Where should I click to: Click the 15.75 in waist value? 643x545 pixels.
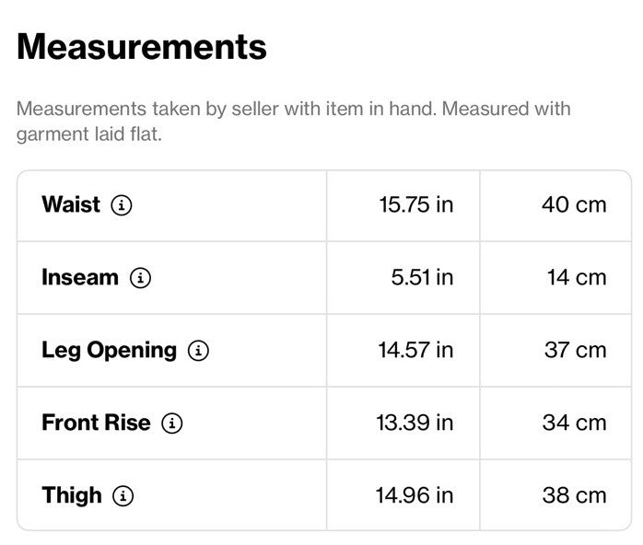(415, 205)
